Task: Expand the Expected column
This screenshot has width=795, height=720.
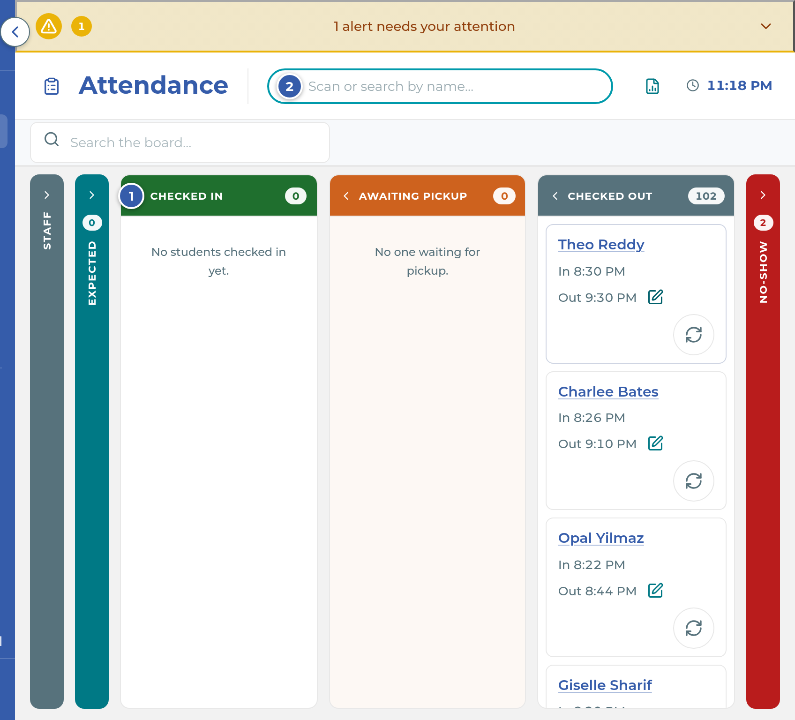Action: [x=92, y=195]
